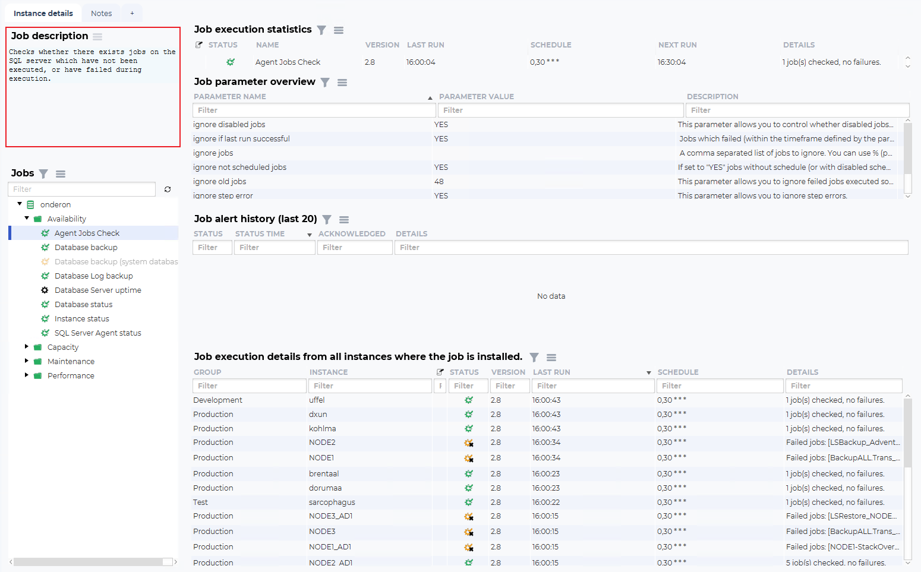Click the Jobs tree refresh icon
Image resolution: width=921 pixels, height=572 pixels.
pos(168,189)
